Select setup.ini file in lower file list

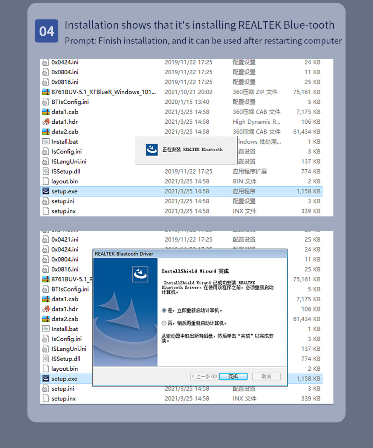pyautogui.click(x=63, y=388)
